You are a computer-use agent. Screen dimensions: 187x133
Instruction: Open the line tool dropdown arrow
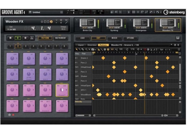[95, 50]
